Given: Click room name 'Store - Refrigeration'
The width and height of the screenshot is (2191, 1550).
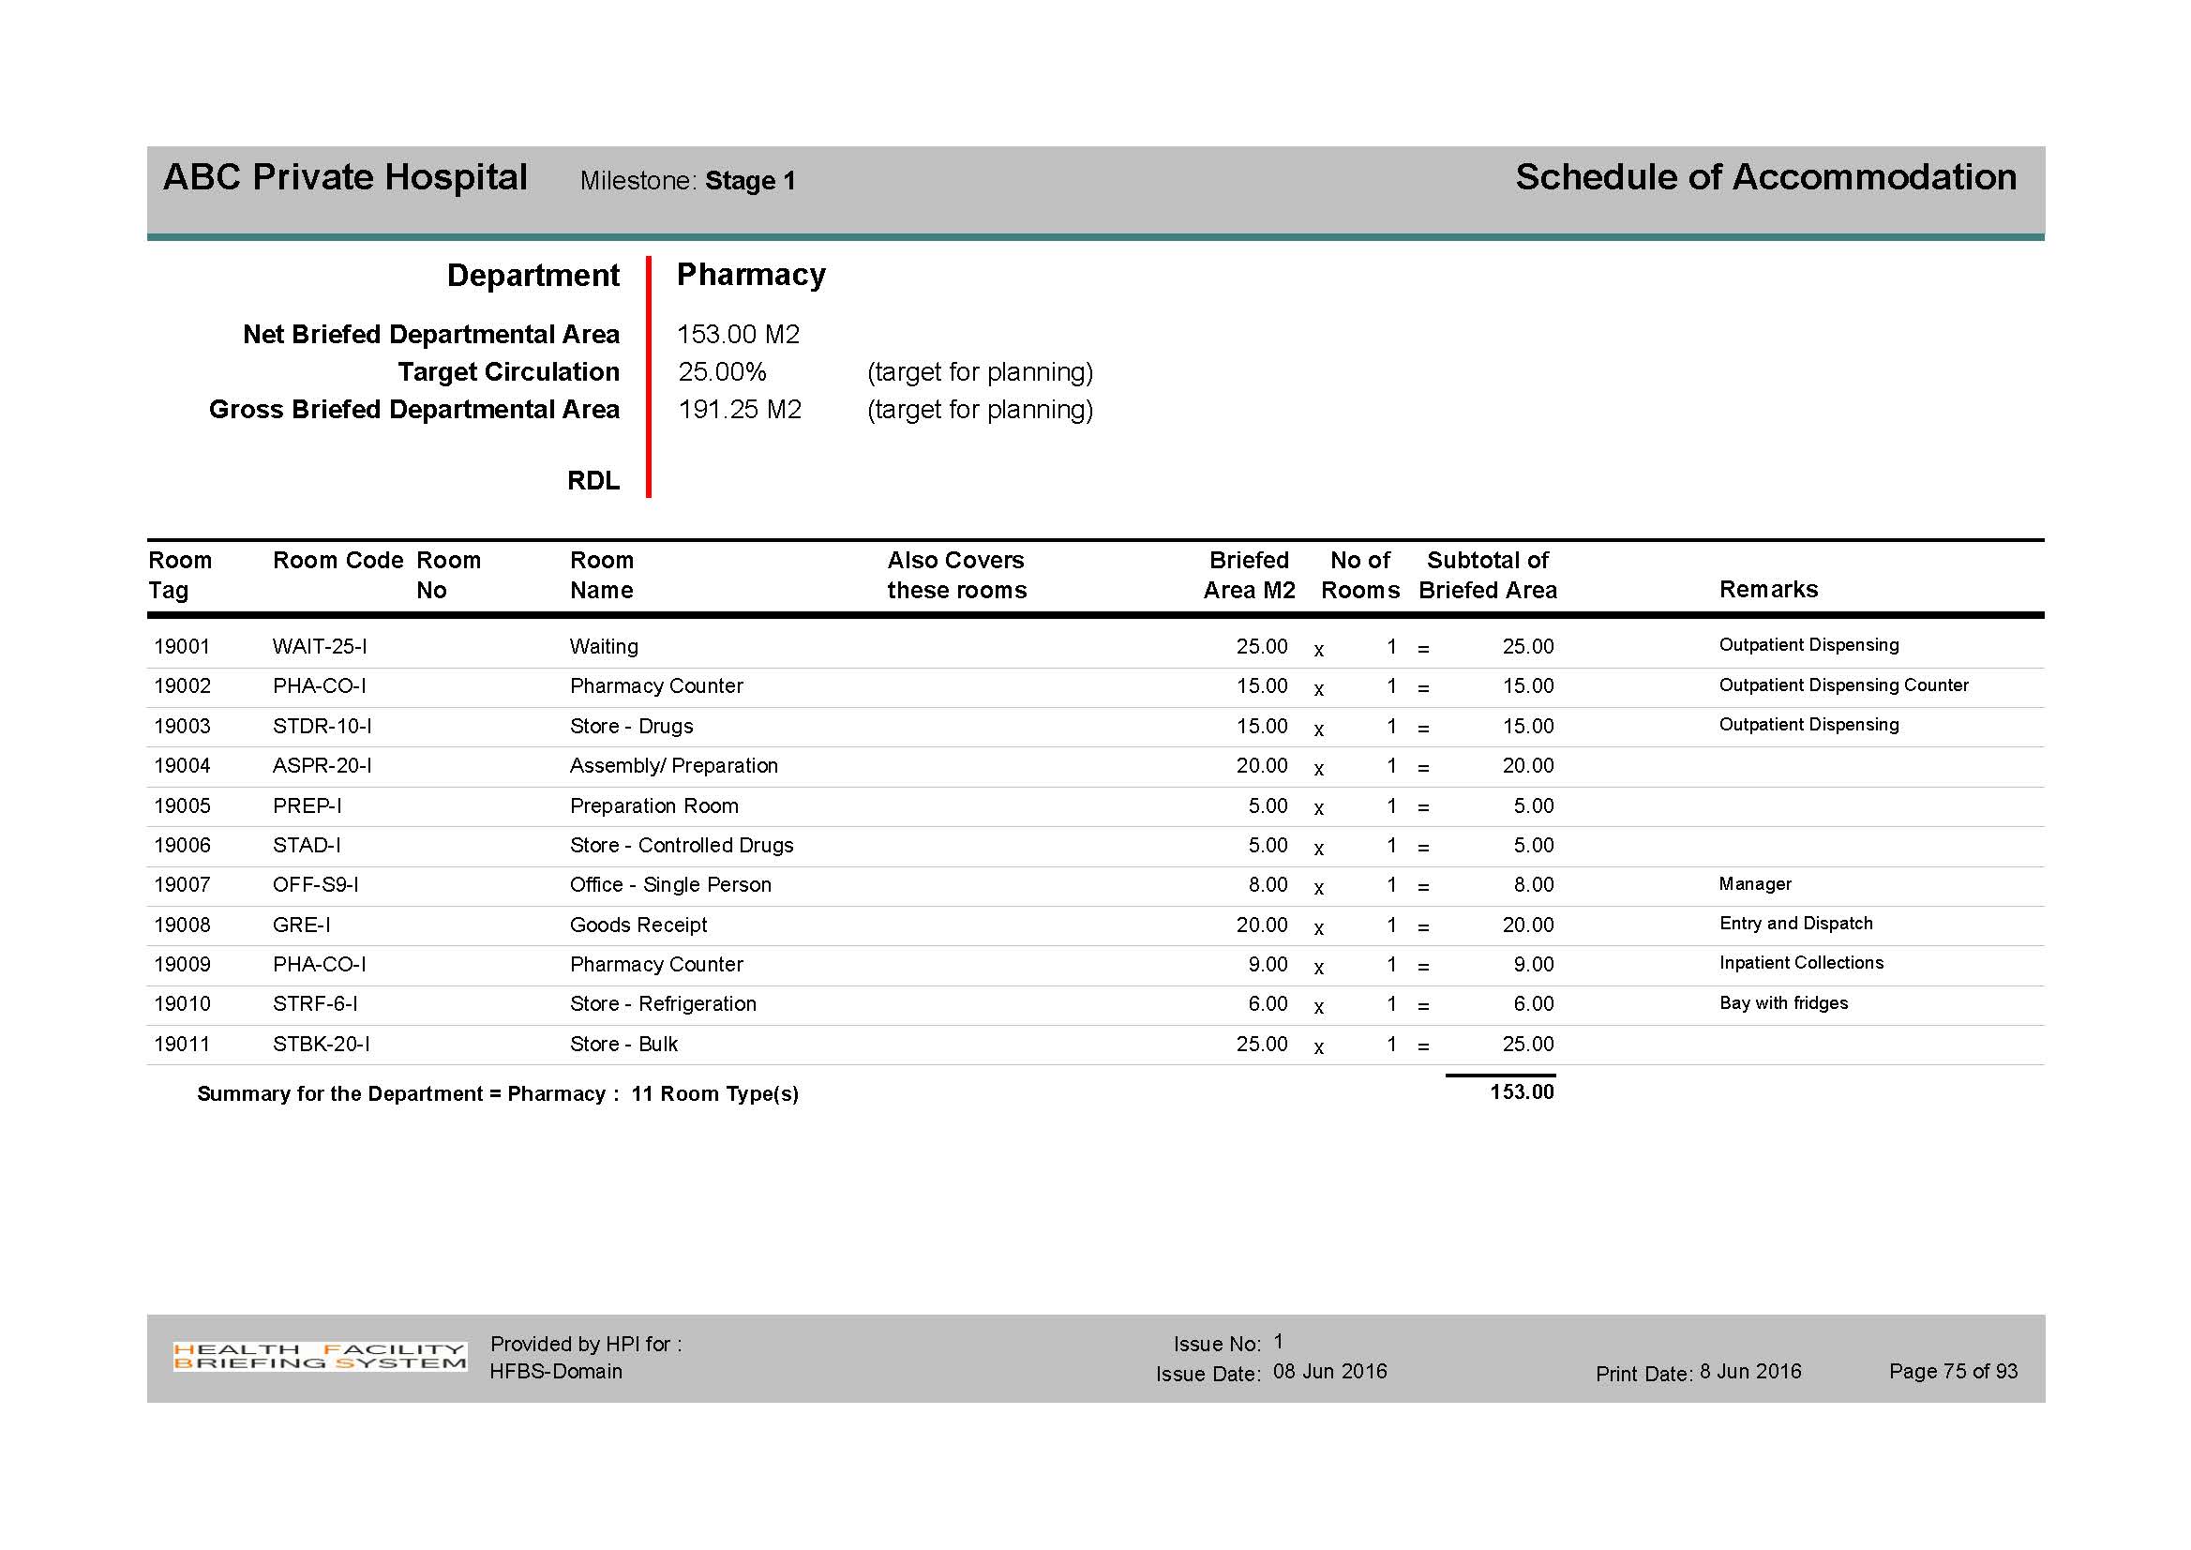Looking at the screenshot, I should (663, 1005).
